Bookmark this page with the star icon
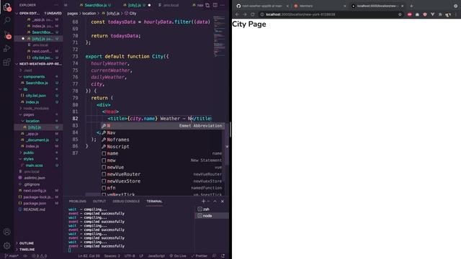 click(400, 14)
